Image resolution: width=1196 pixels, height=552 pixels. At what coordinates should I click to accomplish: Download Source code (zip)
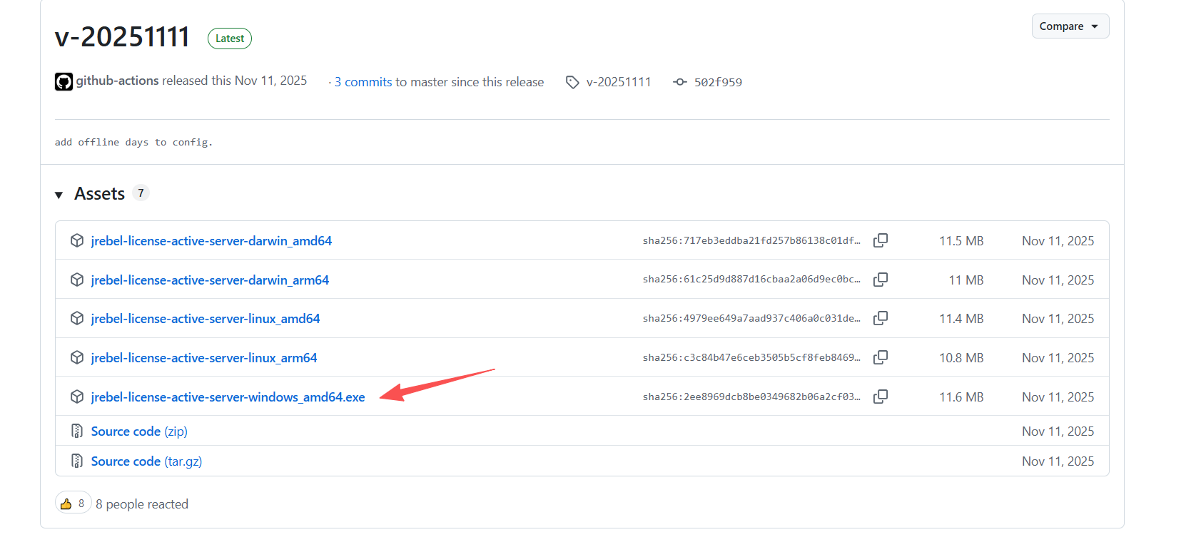pyautogui.click(x=139, y=431)
